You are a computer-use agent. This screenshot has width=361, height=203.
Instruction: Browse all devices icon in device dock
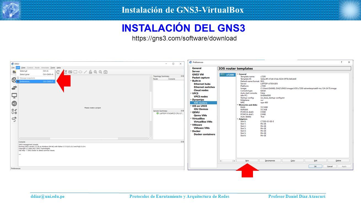coord(14,111)
